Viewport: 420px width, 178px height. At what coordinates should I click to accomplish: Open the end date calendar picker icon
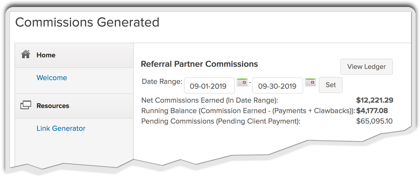pos(310,82)
